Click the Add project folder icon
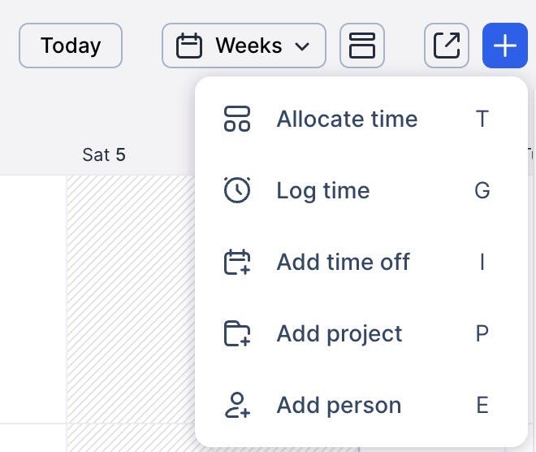The height and width of the screenshot is (452, 536). [x=237, y=333]
